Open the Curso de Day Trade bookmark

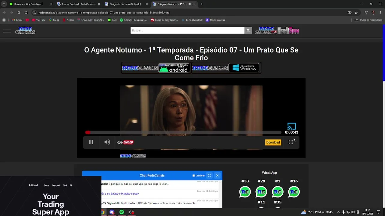coord(164,20)
